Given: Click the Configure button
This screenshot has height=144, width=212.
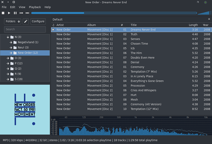Looking at the screenshot, I should pos(38,21).
